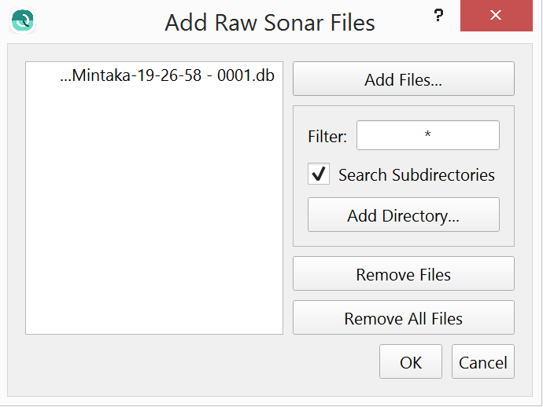This screenshot has height=407, width=543.
Task: Focus the Filter text field
Action: point(427,135)
